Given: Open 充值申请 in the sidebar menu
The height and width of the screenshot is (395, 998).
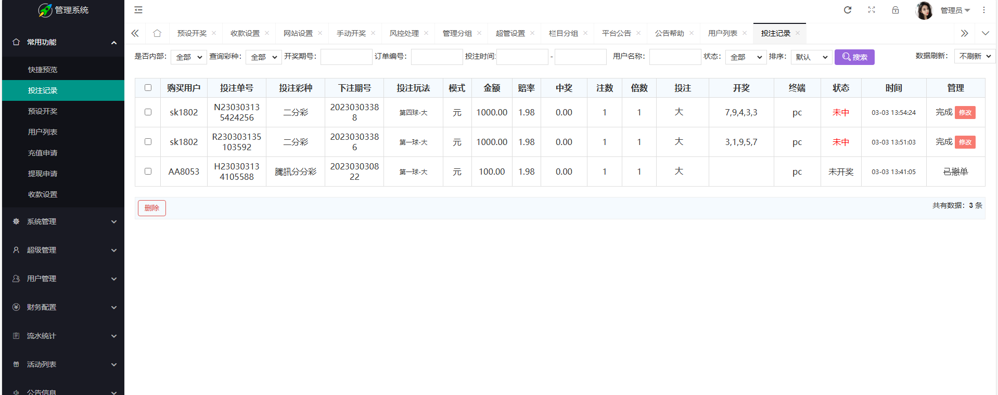Looking at the screenshot, I should click(x=43, y=153).
